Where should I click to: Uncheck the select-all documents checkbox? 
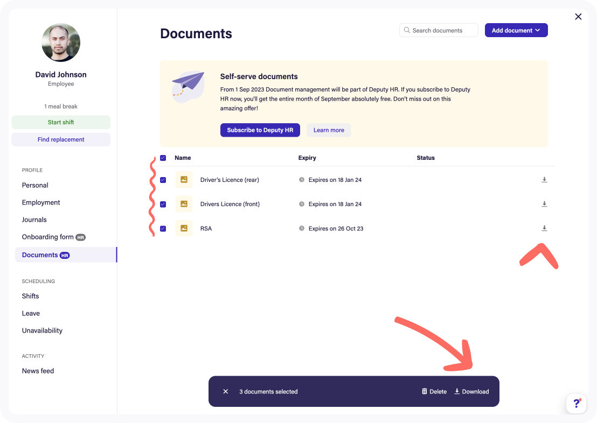point(163,158)
